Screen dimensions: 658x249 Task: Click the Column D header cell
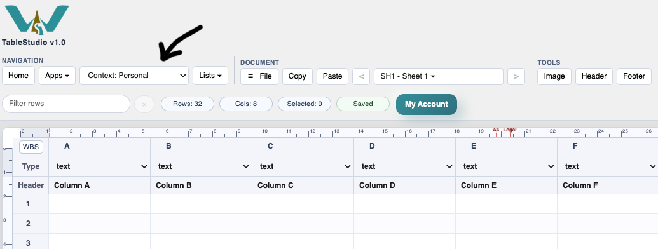click(404, 185)
